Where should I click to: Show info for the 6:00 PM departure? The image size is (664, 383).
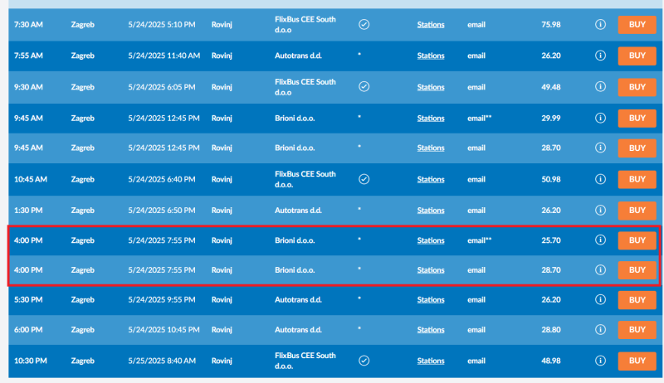600,329
